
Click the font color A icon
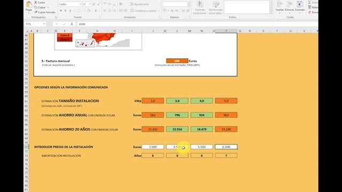coord(96,11)
